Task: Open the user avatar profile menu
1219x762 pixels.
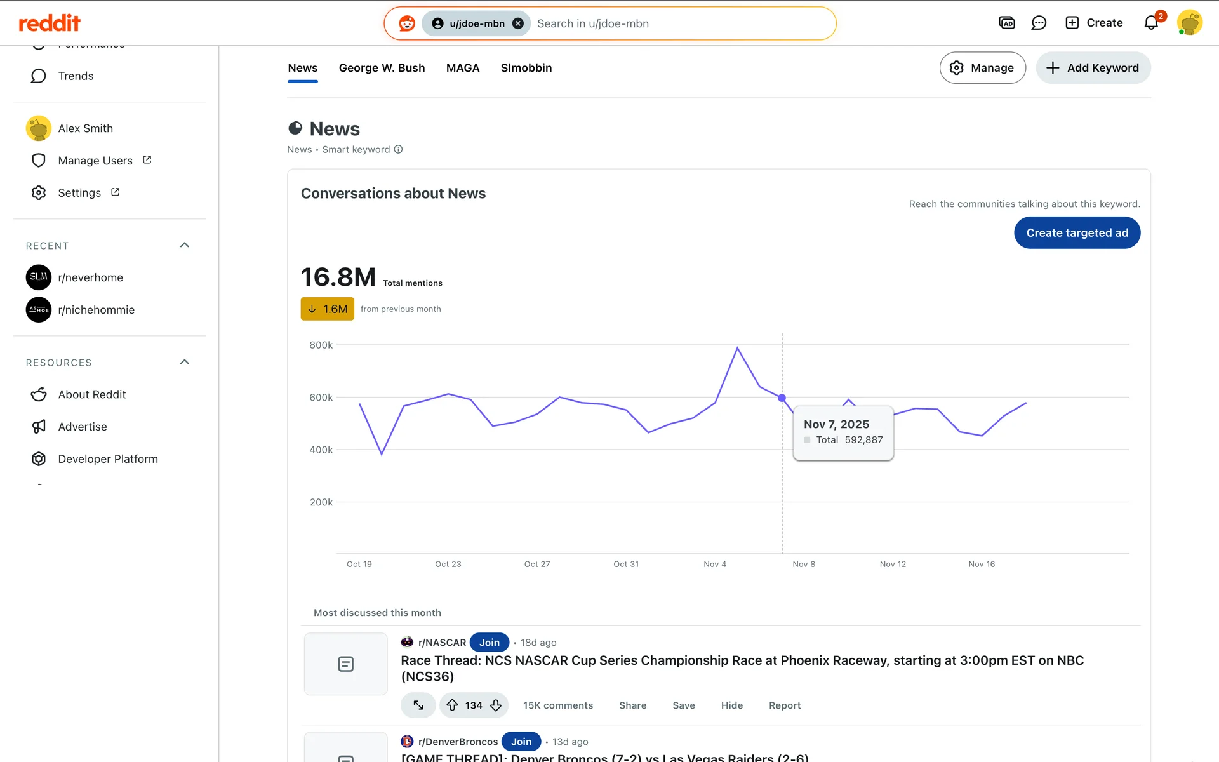Action: pyautogui.click(x=1189, y=23)
